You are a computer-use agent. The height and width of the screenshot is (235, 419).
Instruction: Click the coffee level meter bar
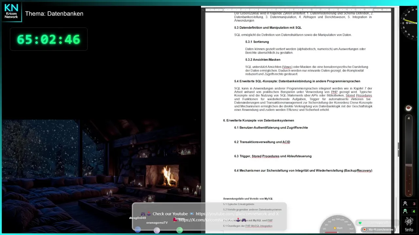[409, 156]
